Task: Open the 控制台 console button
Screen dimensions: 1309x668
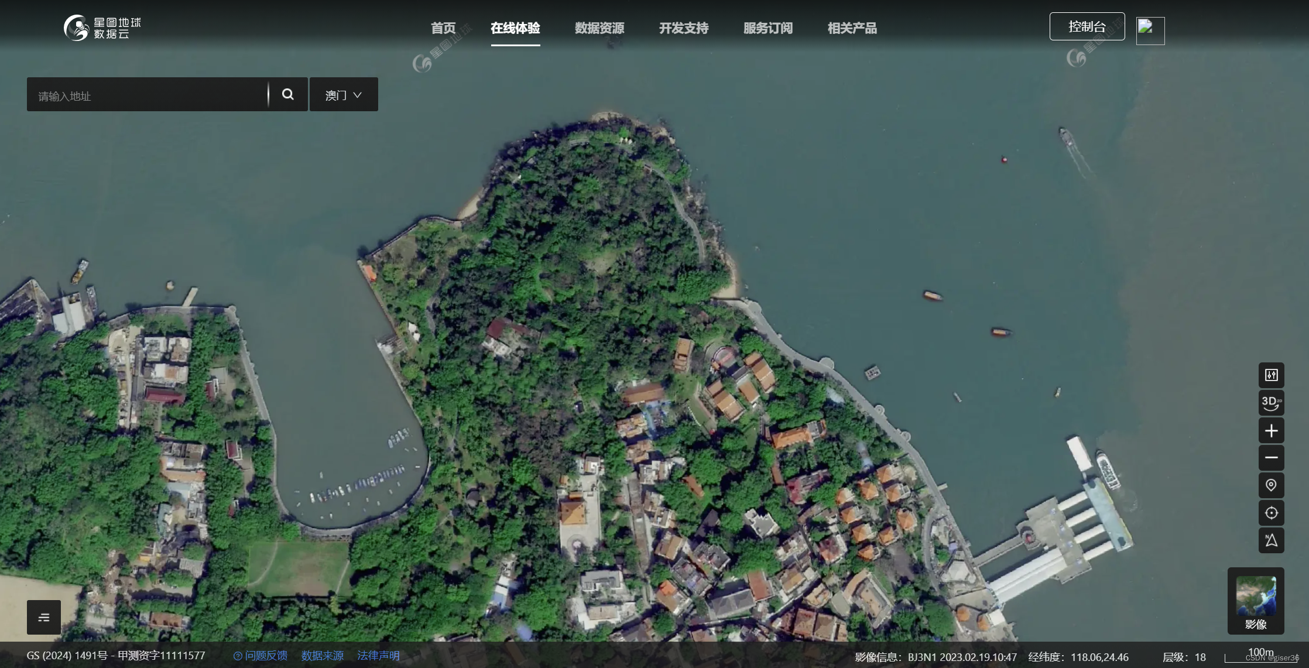Action: pyautogui.click(x=1087, y=26)
